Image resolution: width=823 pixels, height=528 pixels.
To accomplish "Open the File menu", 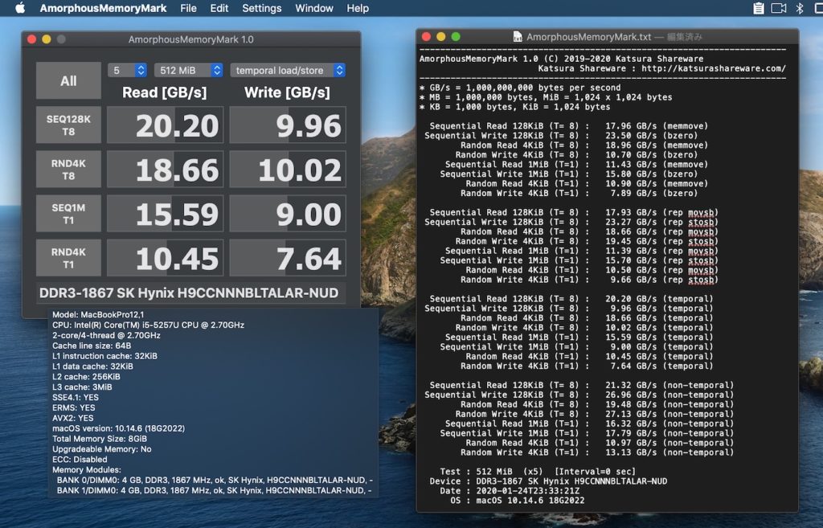I will pyautogui.click(x=188, y=9).
